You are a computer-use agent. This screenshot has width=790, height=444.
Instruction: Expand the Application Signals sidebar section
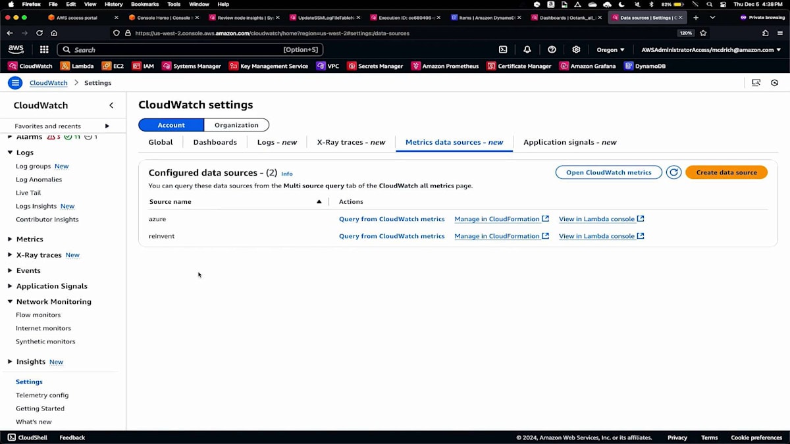10,286
